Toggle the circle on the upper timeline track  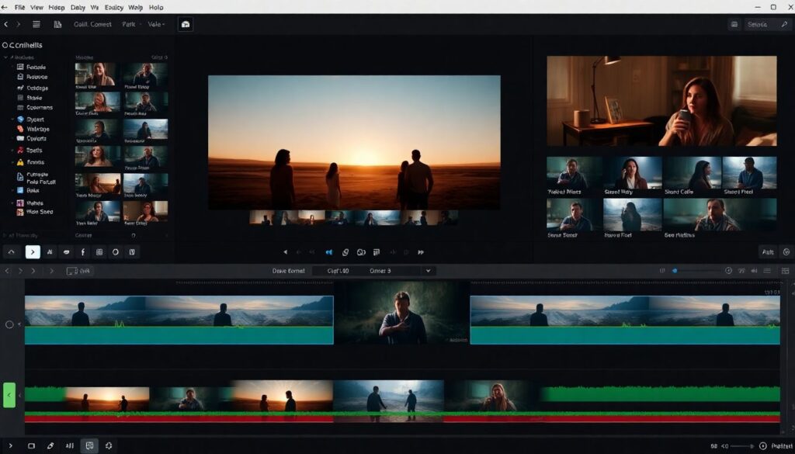[x=10, y=324]
